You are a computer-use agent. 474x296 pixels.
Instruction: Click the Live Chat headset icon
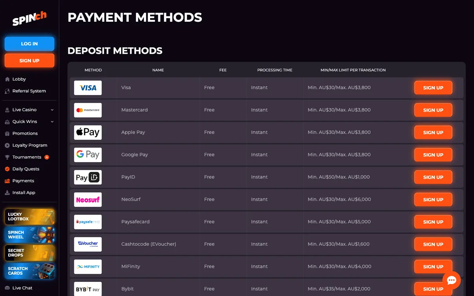click(x=7, y=288)
